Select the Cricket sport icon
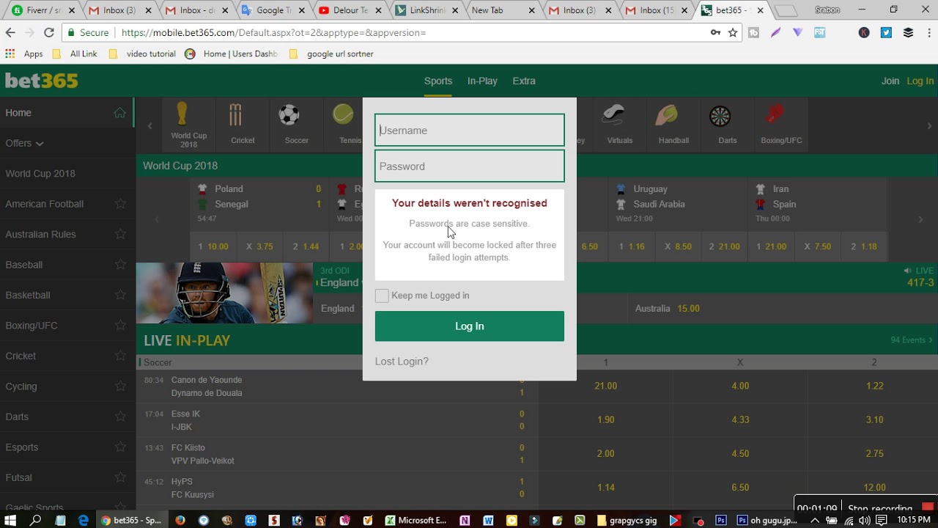938x528 pixels. [235, 114]
